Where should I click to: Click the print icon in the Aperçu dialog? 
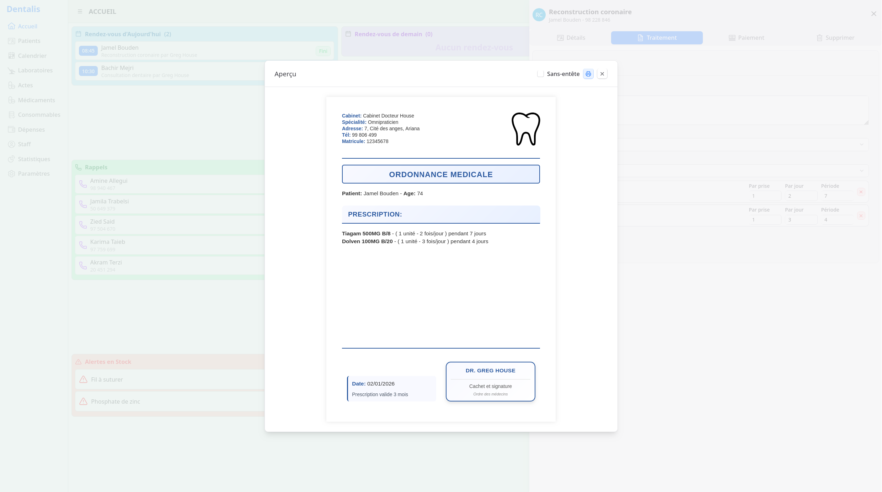588,74
